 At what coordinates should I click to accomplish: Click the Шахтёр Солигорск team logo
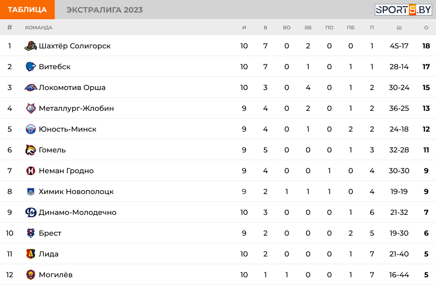click(x=31, y=46)
